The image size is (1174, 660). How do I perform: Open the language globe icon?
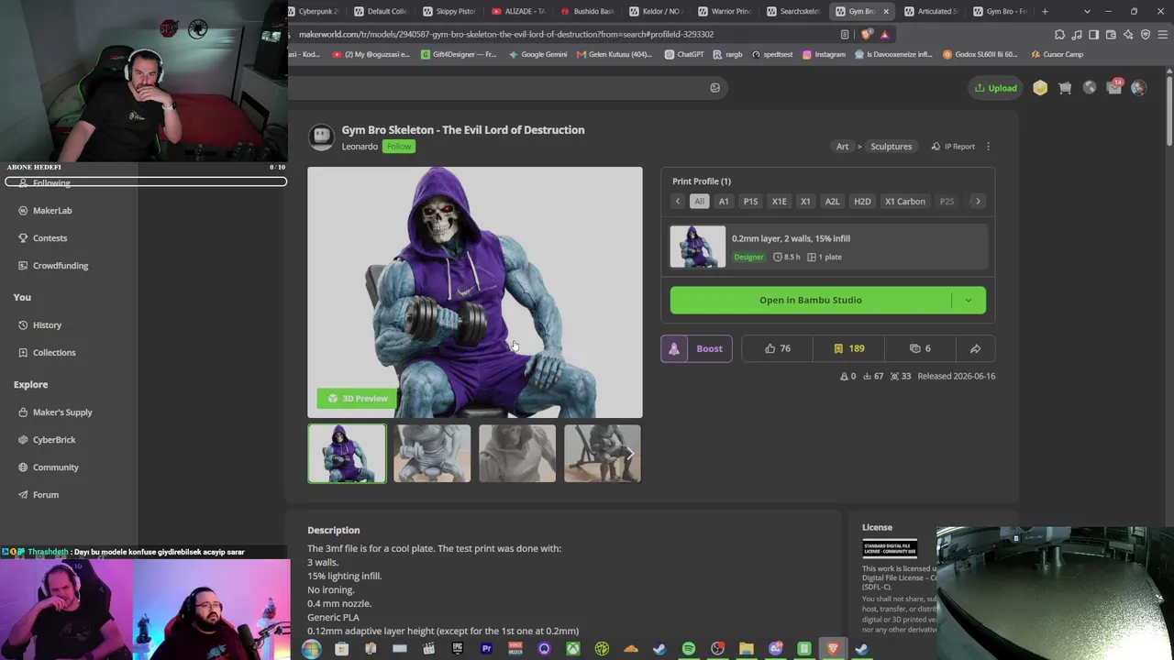coord(1090,88)
